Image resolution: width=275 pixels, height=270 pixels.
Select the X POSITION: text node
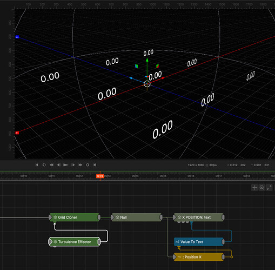[x=199, y=218]
